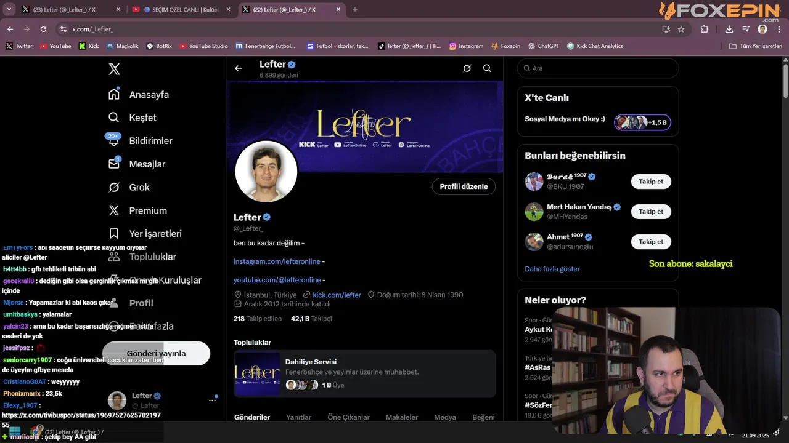Click the bell notifications icon
The width and height of the screenshot is (789, 443).
113,141
